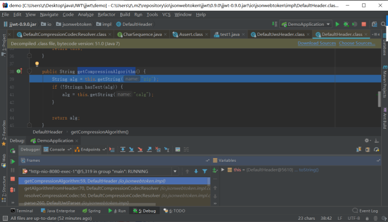The image size is (388, 222).
Task: Hide Debug tool window with the minimize icon
Action: point(376,141)
